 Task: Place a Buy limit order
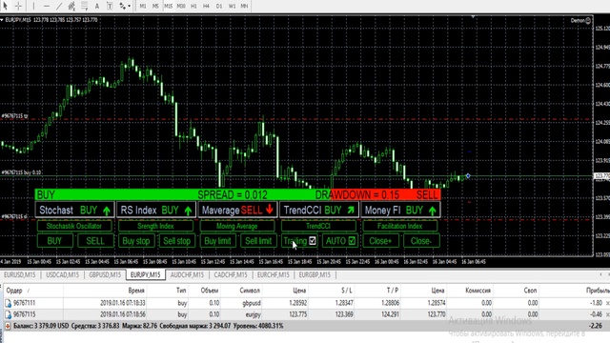pyautogui.click(x=217, y=241)
